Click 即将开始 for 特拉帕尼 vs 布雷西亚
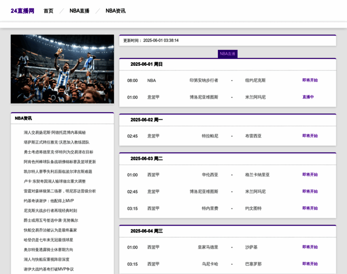 tap(310, 136)
